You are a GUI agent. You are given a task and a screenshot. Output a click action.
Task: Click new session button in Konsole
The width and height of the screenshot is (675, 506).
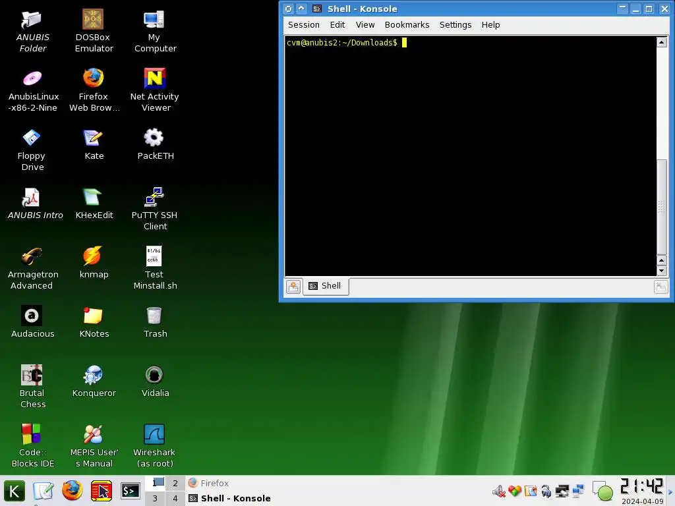tap(293, 287)
